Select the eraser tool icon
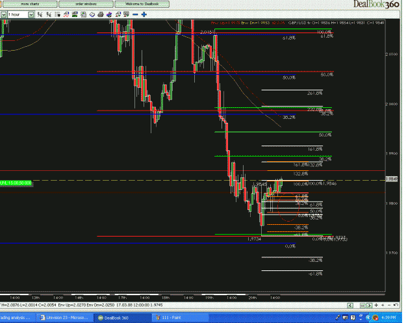 92,14
